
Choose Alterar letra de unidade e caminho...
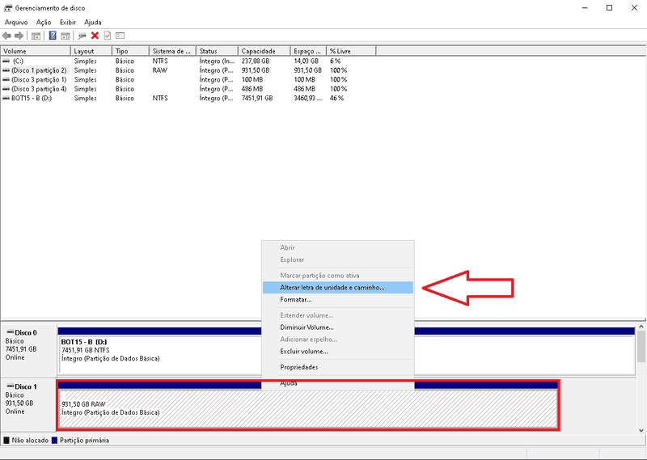337,288
